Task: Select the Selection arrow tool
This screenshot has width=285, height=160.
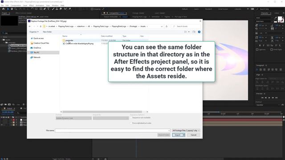Action: point(8,9)
